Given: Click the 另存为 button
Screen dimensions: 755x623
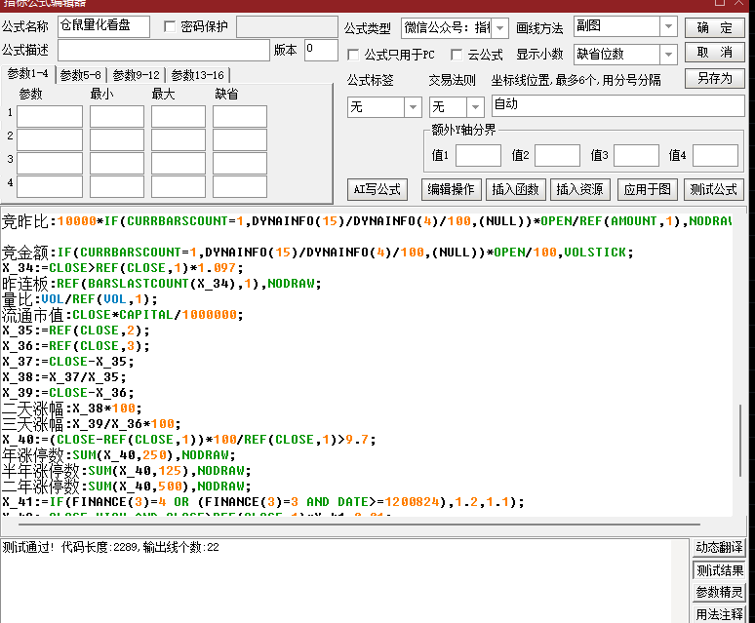Looking at the screenshot, I should (x=715, y=78).
